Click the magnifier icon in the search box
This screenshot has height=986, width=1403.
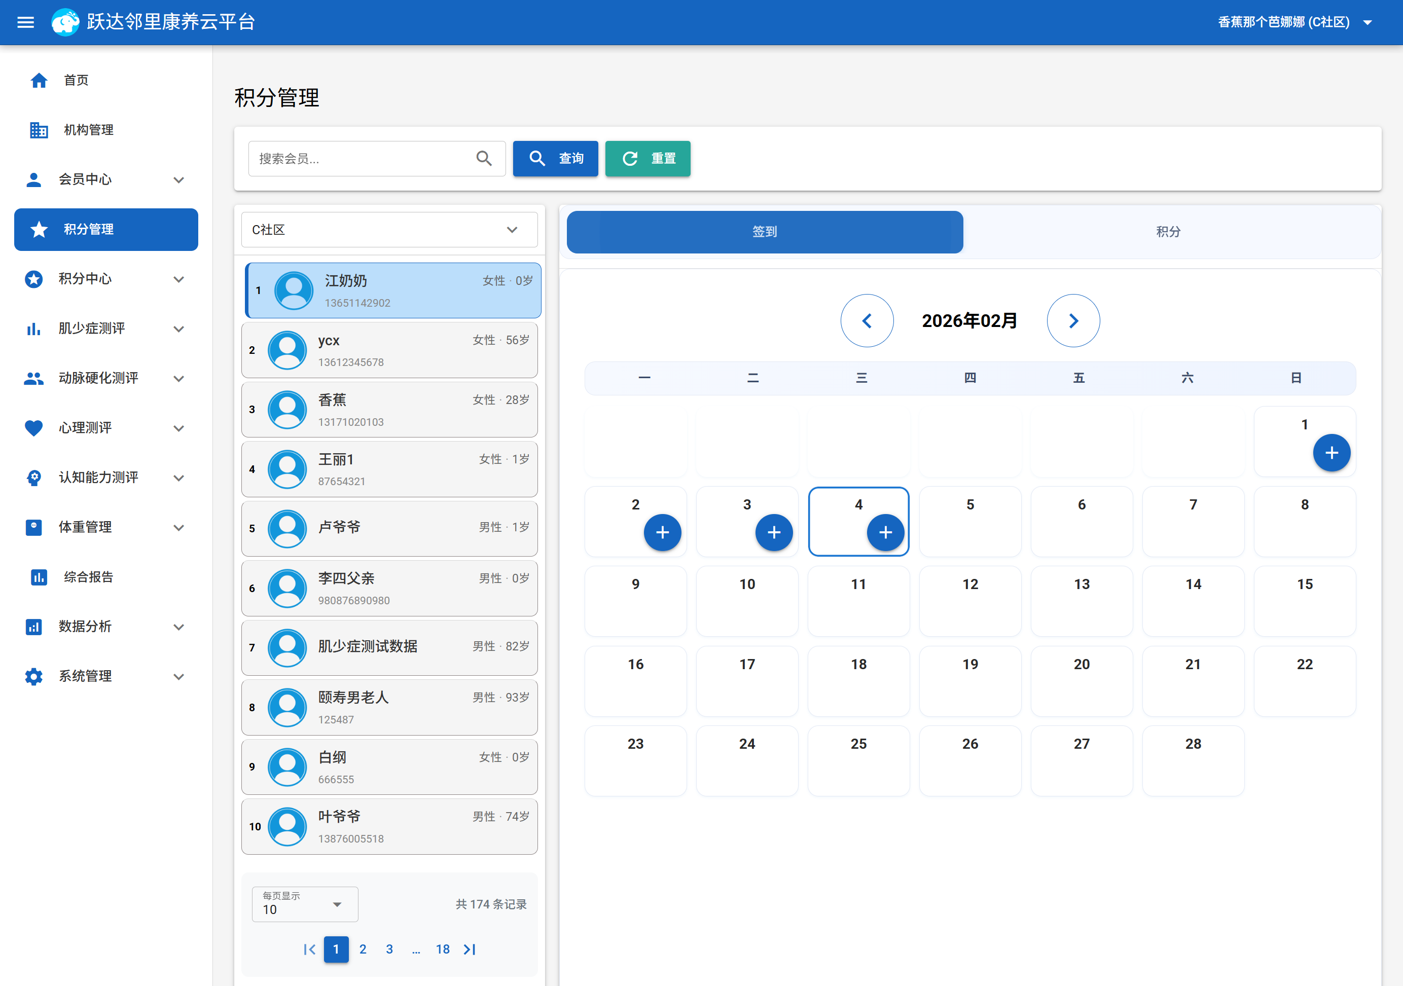pyautogui.click(x=484, y=159)
